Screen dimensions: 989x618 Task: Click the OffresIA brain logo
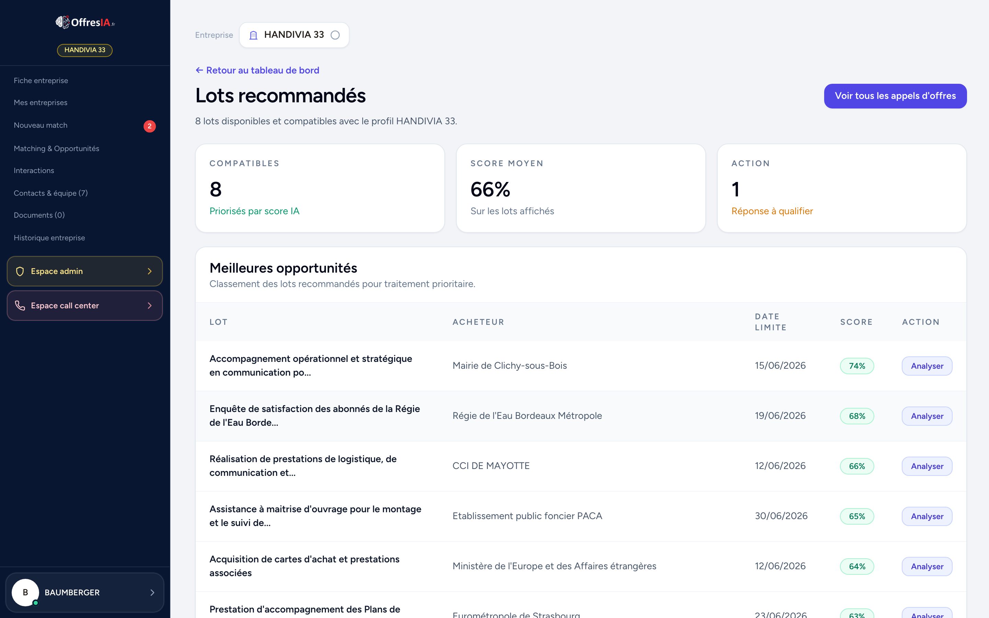click(x=62, y=22)
